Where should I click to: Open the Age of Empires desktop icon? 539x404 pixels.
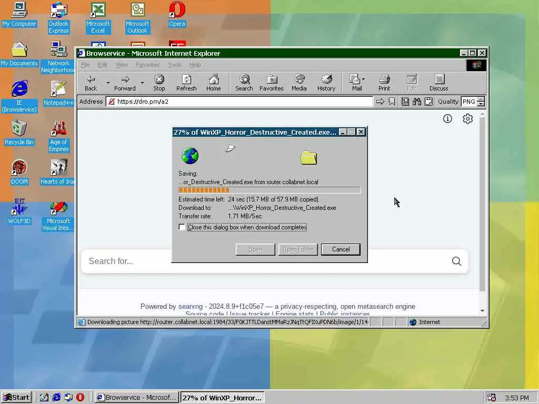pyautogui.click(x=59, y=136)
